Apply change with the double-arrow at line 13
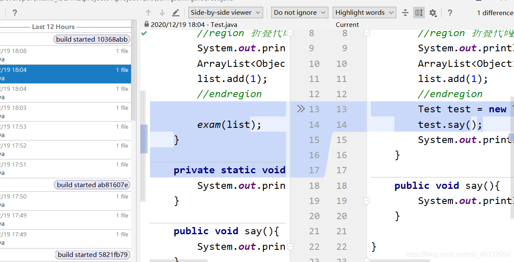This screenshot has width=514, height=262. coord(300,109)
